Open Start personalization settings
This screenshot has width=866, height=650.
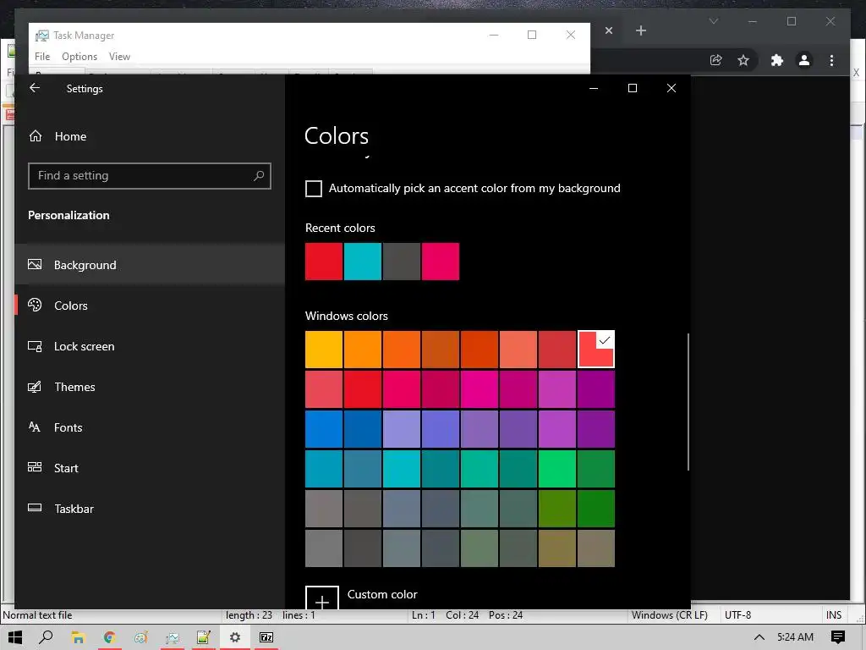pyautogui.click(x=150, y=468)
